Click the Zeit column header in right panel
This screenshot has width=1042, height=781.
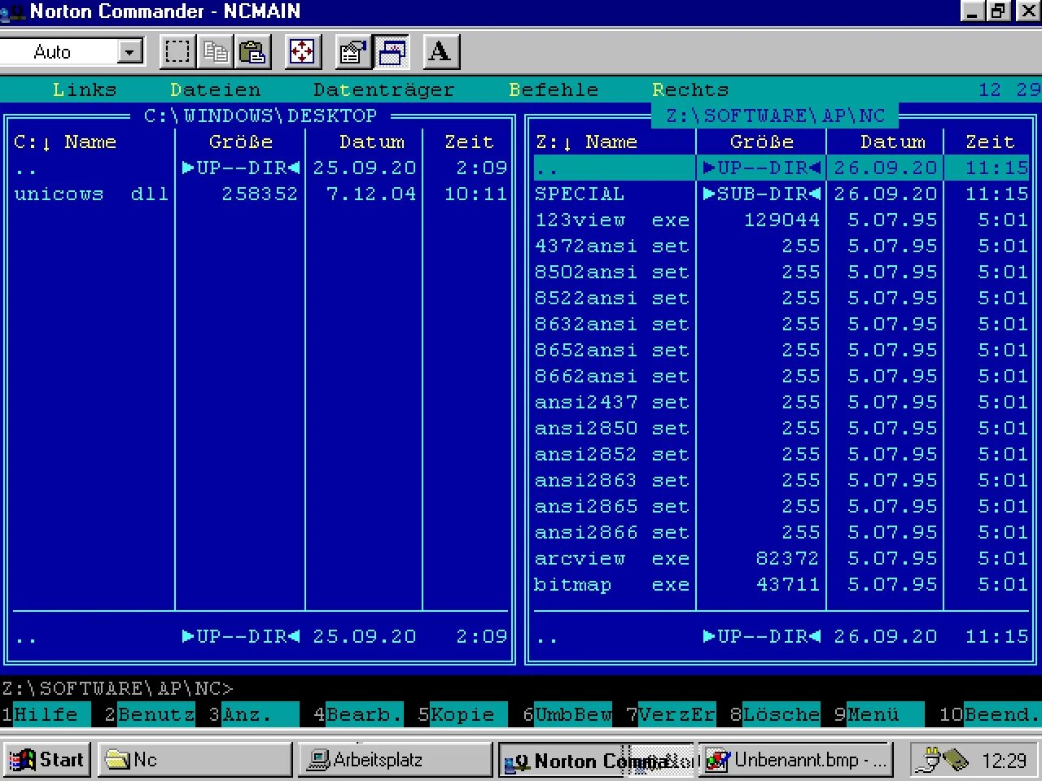(990, 142)
